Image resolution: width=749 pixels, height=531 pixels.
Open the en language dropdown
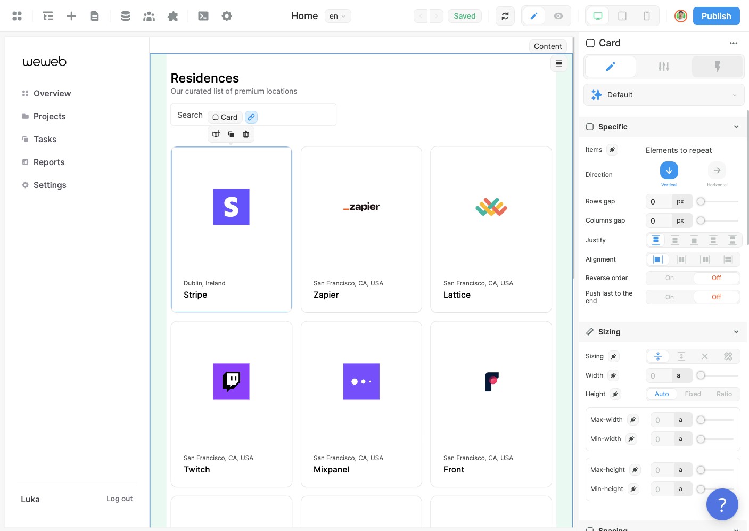pos(338,16)
